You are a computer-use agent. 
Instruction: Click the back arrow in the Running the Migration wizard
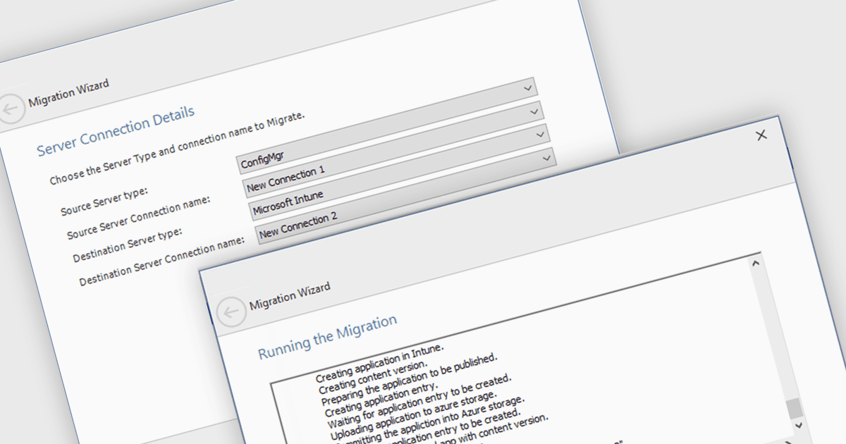(x=232, y=312)
